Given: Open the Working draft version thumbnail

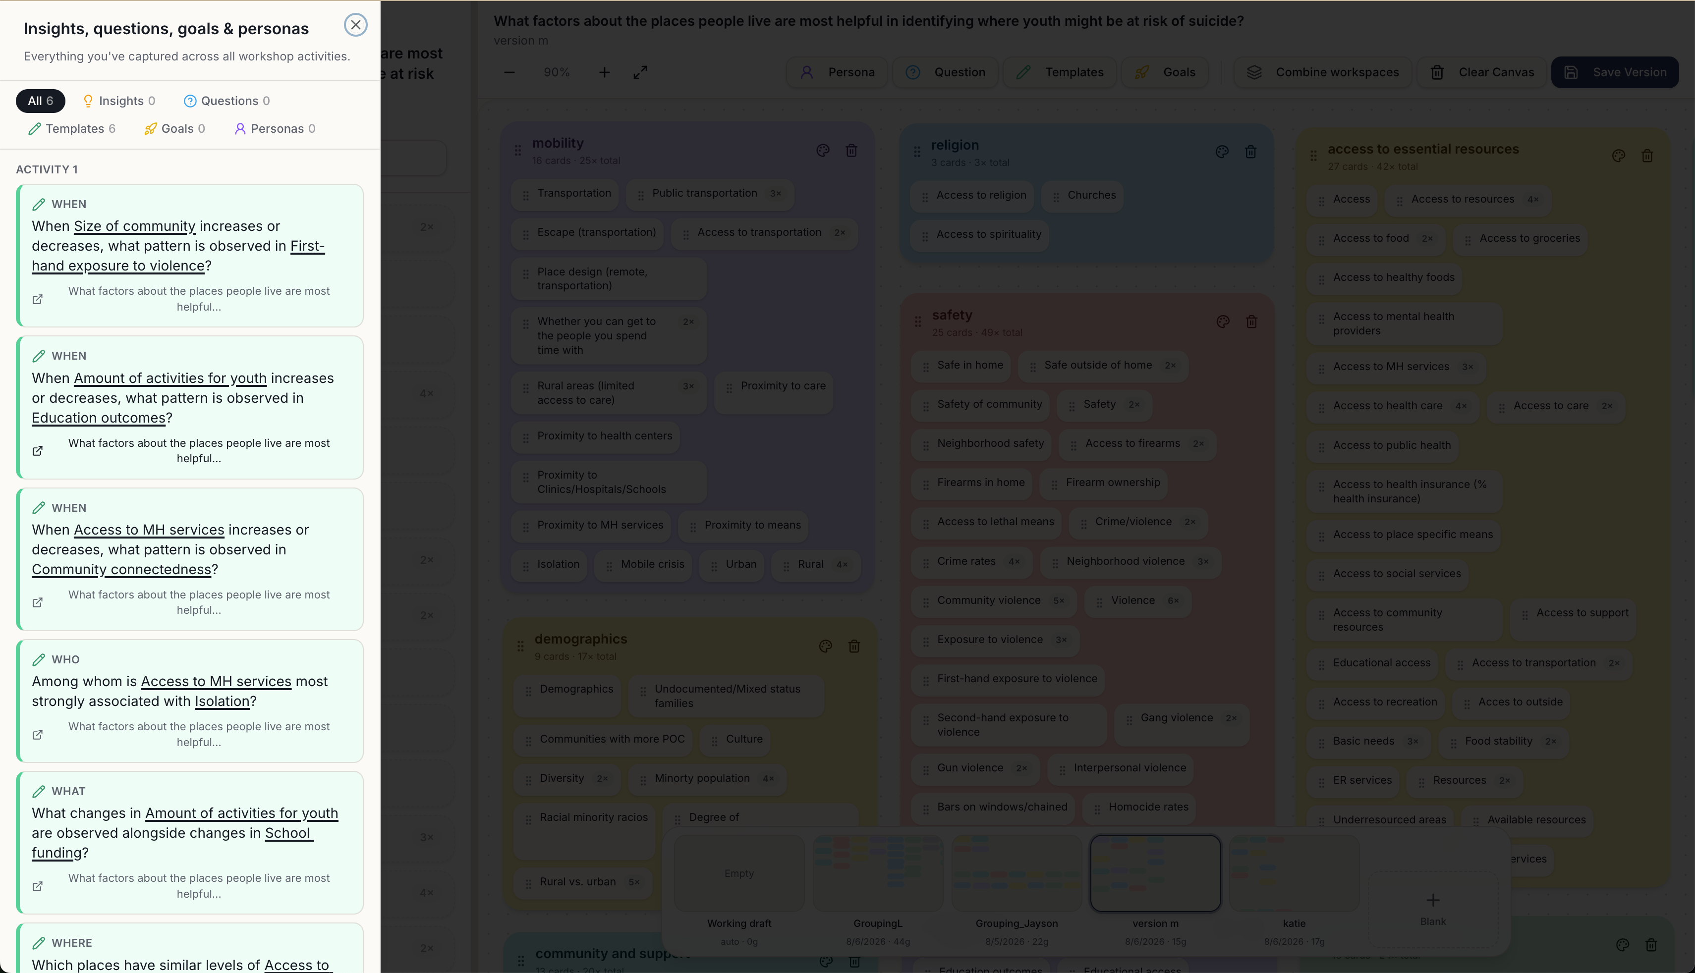Looking at the screenshot, I should (x=739, y=873).
